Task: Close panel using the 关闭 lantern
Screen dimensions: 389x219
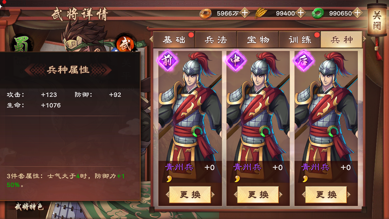Action: pos(377,20)
